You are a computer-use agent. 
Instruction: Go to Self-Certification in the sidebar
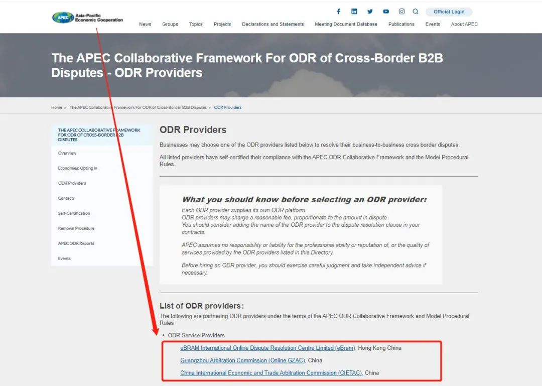click(x=74, y=213)
